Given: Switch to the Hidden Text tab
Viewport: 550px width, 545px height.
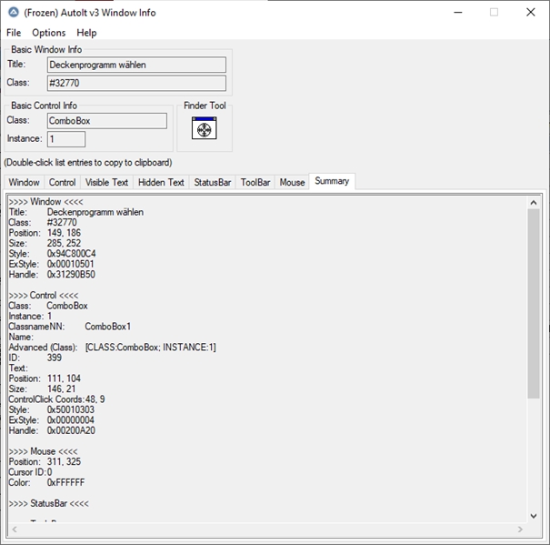Looking at the screenshot, I should click(161, 182).
